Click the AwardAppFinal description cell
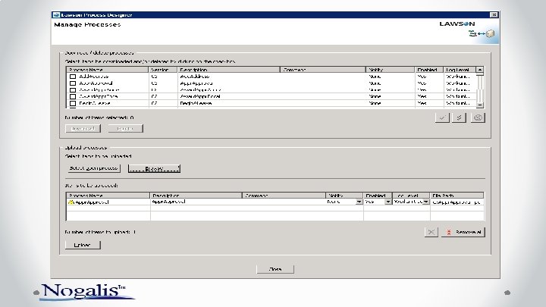Viewport: 546px width, 307px height. 229,96
